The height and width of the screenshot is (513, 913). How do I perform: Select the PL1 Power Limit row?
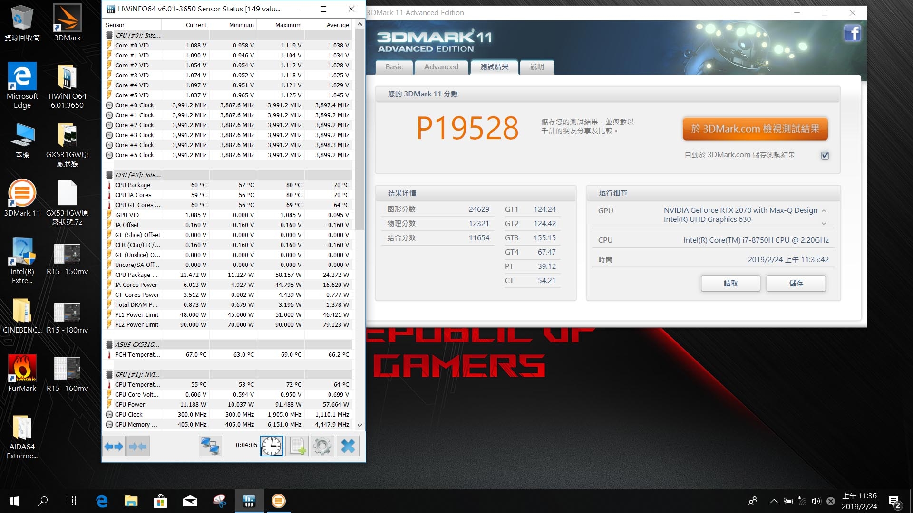coord(228,314)
